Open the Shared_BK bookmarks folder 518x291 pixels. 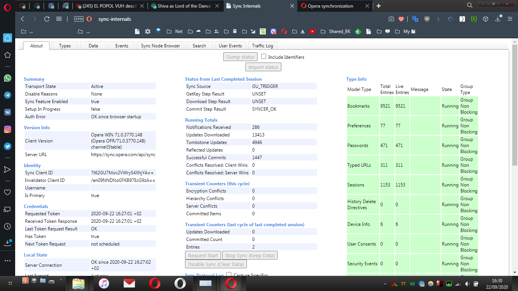[x=335, y=31]
